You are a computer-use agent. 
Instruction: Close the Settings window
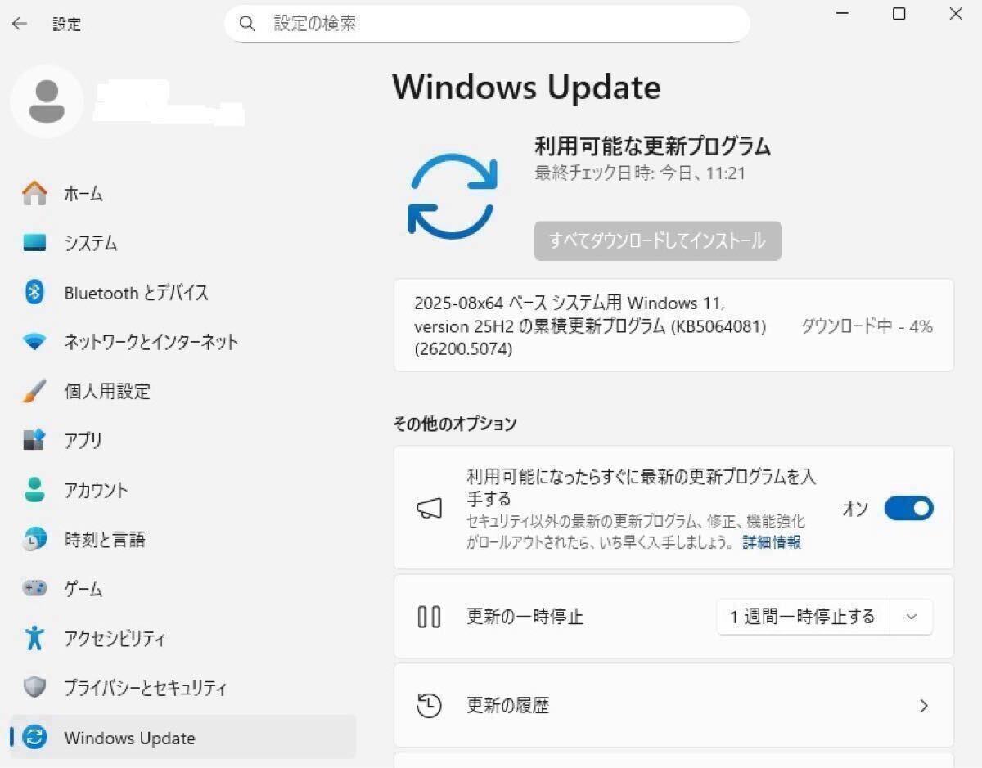point(956,14)
